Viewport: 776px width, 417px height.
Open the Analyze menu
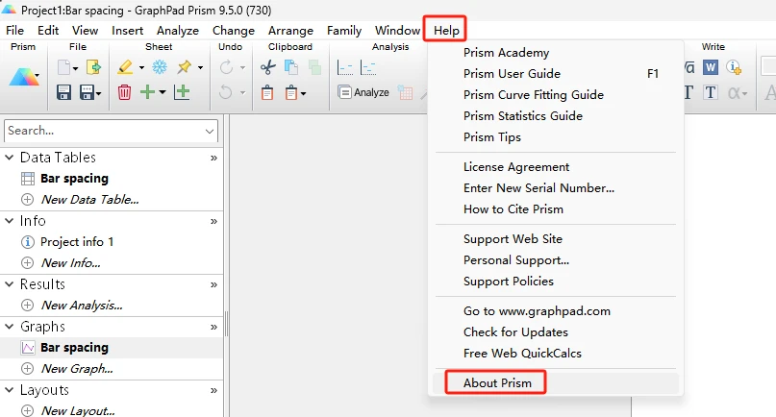(178, 30)
